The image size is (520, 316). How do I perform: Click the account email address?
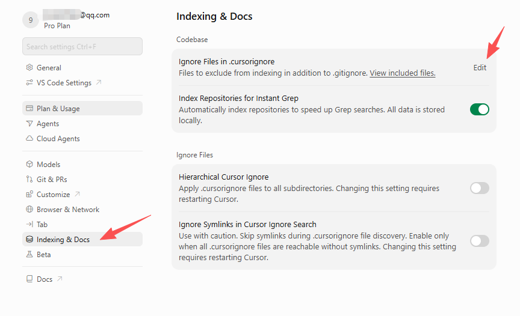click(x=76, y=15)
